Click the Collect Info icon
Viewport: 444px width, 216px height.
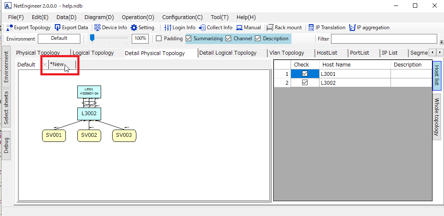(202, 28)
